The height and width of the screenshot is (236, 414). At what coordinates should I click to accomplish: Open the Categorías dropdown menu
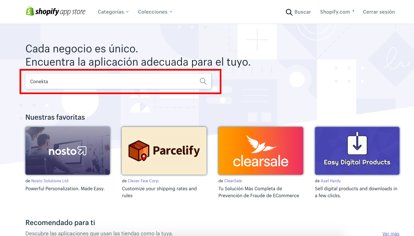tap(113, 12)
